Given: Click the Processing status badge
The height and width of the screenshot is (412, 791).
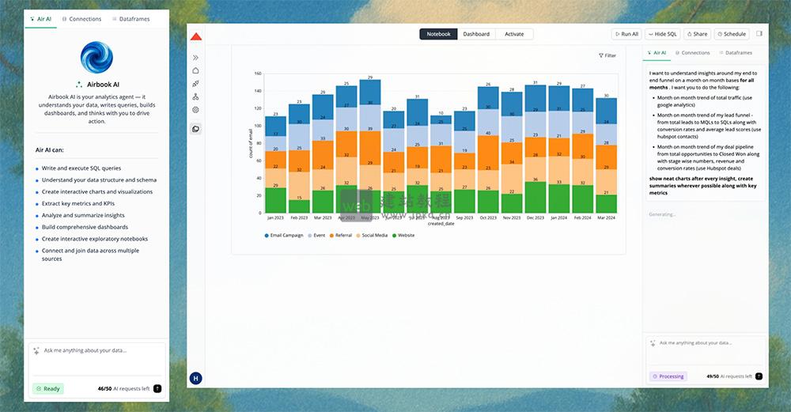Looking at the screenshot, I should (668, 376).
